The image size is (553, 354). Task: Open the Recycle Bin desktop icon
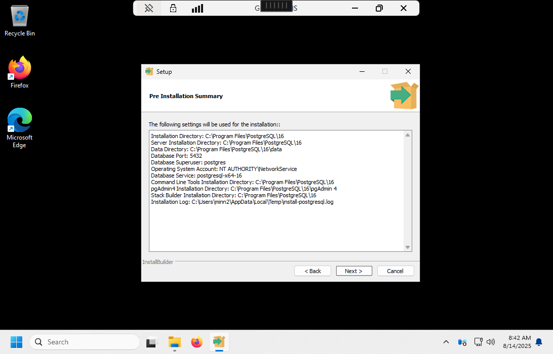20,21
